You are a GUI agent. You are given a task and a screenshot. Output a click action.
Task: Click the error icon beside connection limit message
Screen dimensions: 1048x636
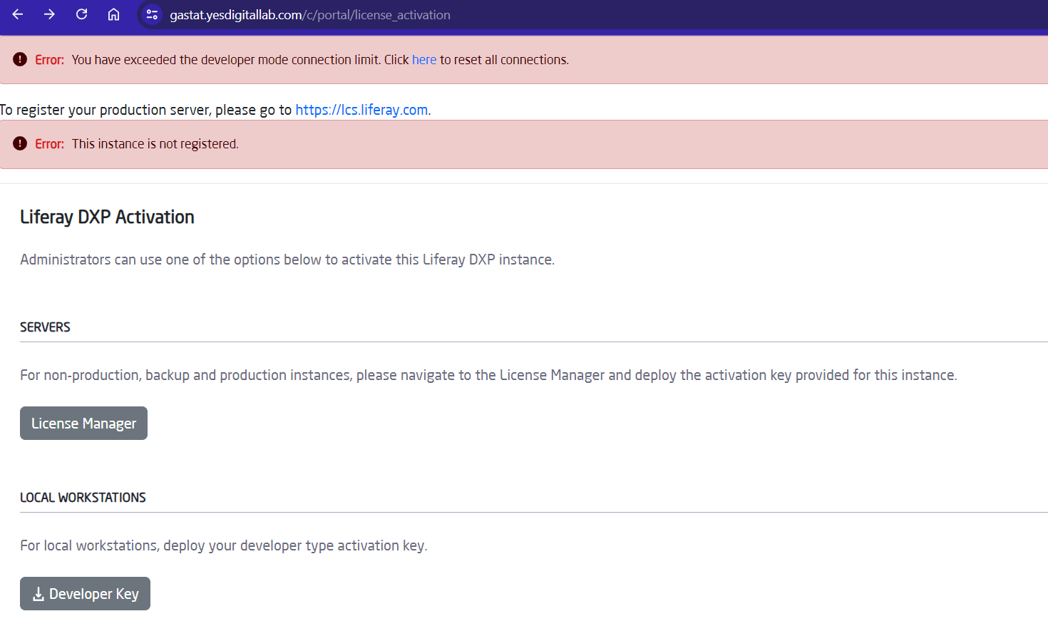[20, 59]
